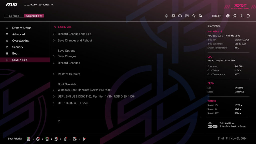Expand the UEFI Built-in EFI Shell entry
Viewport: 256px width, 144px height.
[74, 103]
